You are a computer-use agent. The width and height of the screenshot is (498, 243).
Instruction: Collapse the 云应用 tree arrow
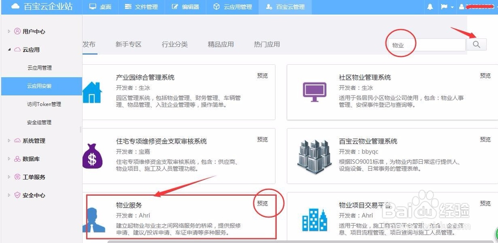coord(9,50)
